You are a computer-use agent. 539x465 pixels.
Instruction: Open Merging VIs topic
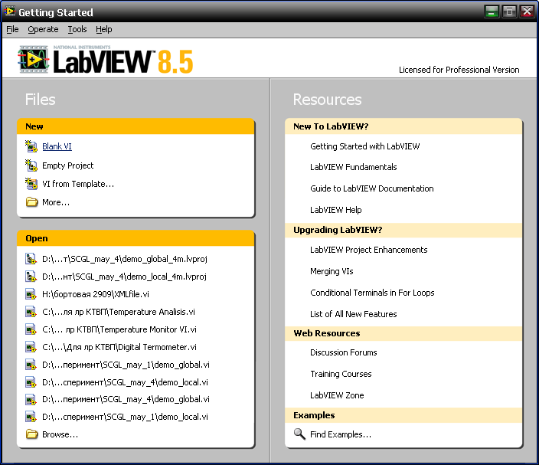coord(332,271)
